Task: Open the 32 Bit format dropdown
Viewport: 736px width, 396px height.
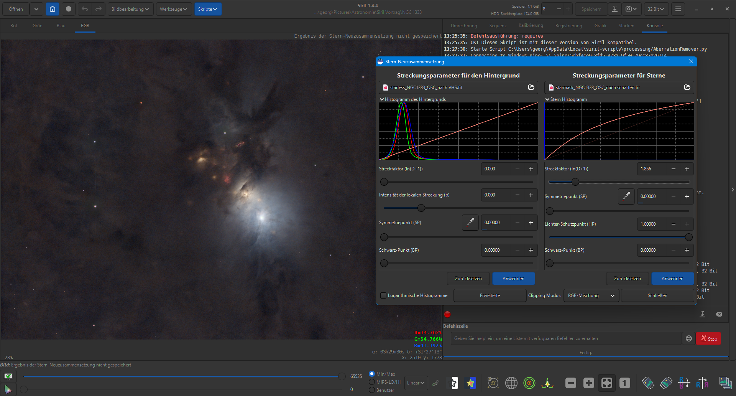Action: click(656, 9)
